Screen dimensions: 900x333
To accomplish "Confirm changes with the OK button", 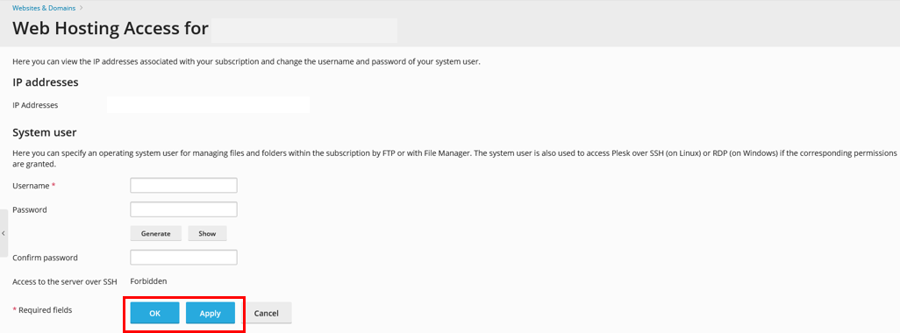I will pos(155,313).
